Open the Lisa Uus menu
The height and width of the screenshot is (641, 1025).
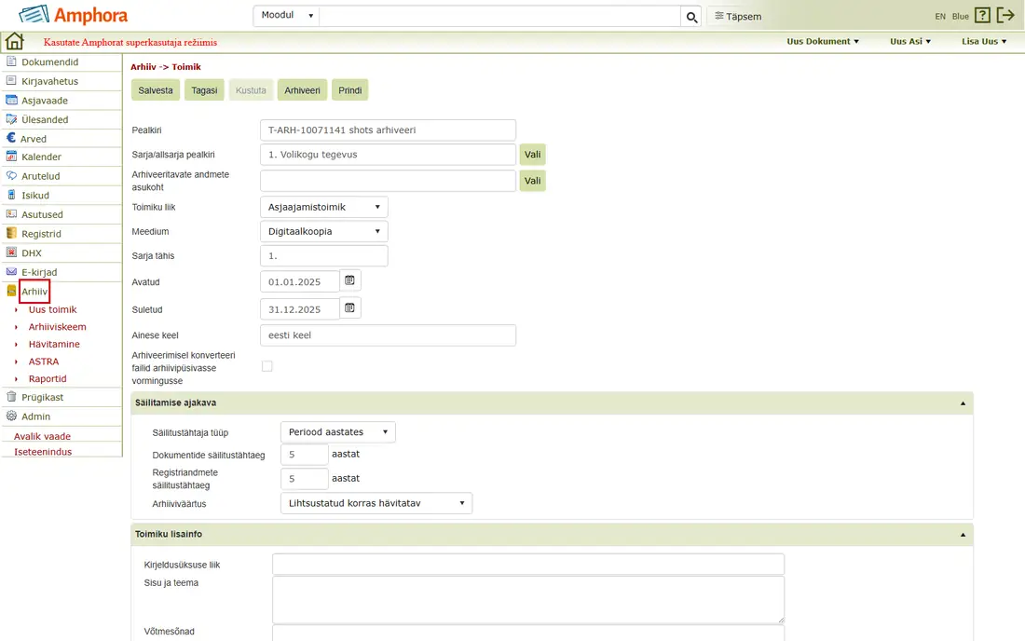[984, 41]
